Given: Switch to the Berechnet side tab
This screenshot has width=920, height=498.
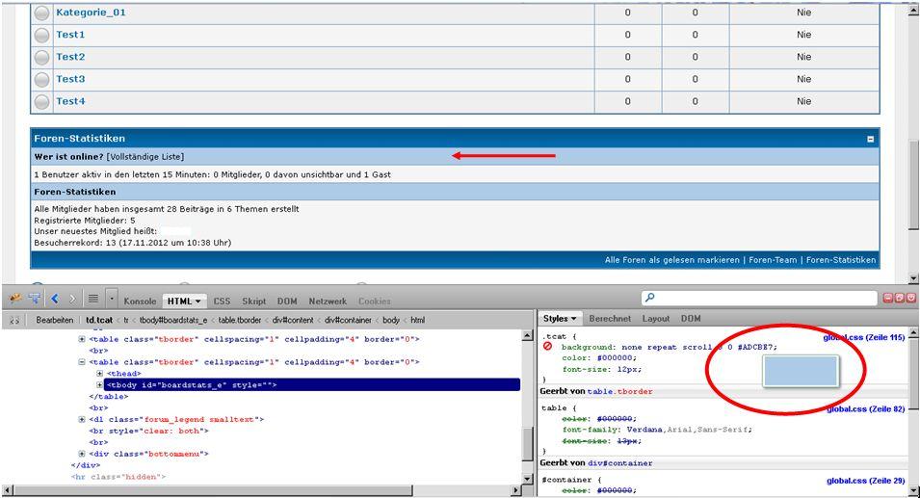Looking at the screenshot, I should [x=610, y=319].
